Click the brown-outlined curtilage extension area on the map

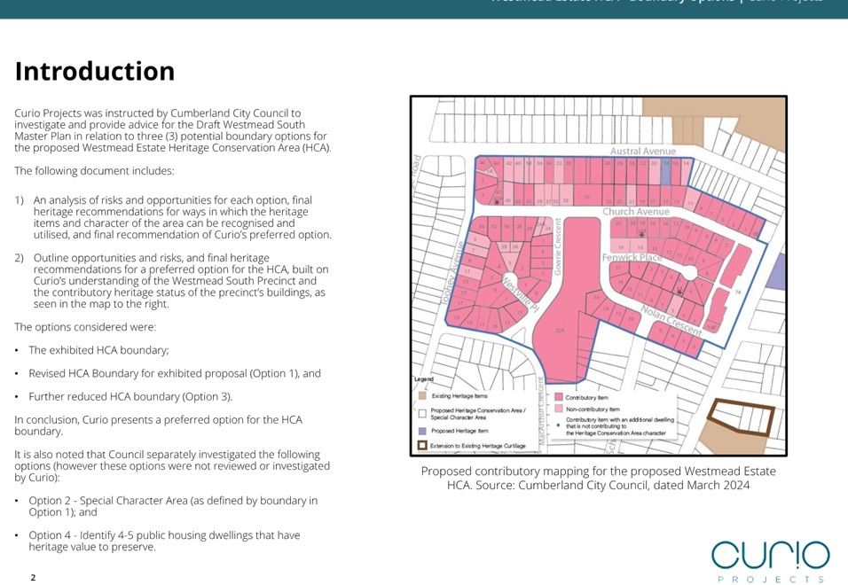(x=742, y=417)
